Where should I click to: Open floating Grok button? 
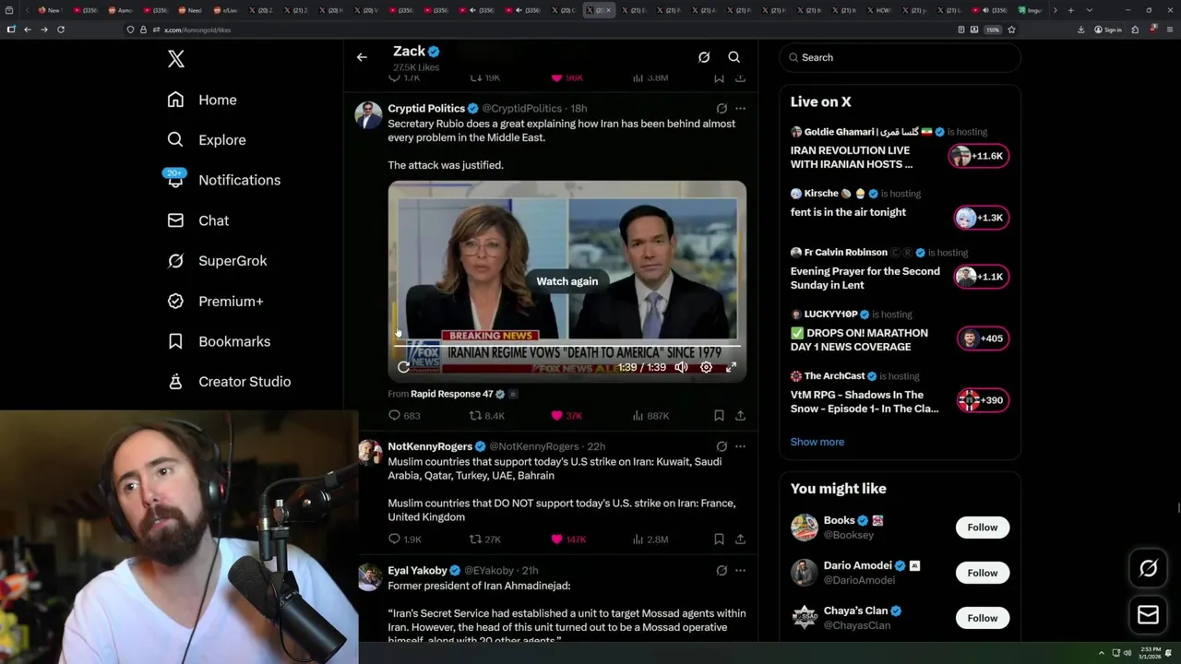point(1149,569)
